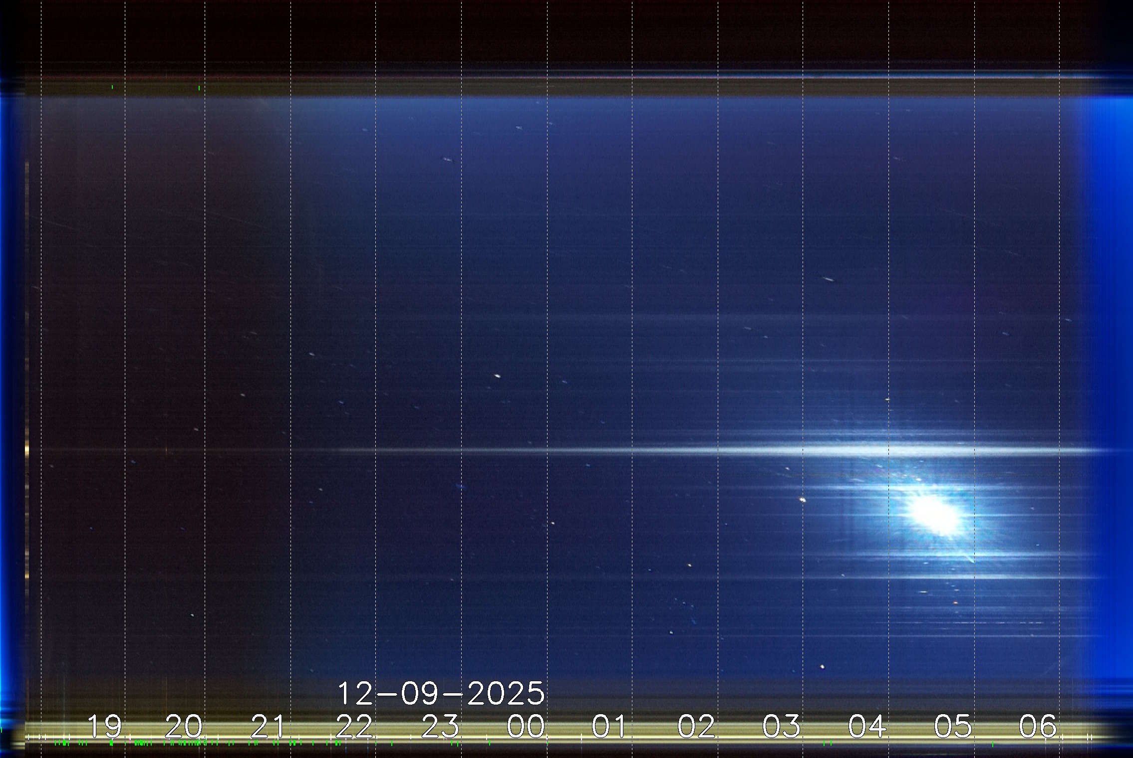Viewport: 1133px width, 758px height.
Task: Click the bright star trail near 23 hour line
Action: tap(497, 376)
